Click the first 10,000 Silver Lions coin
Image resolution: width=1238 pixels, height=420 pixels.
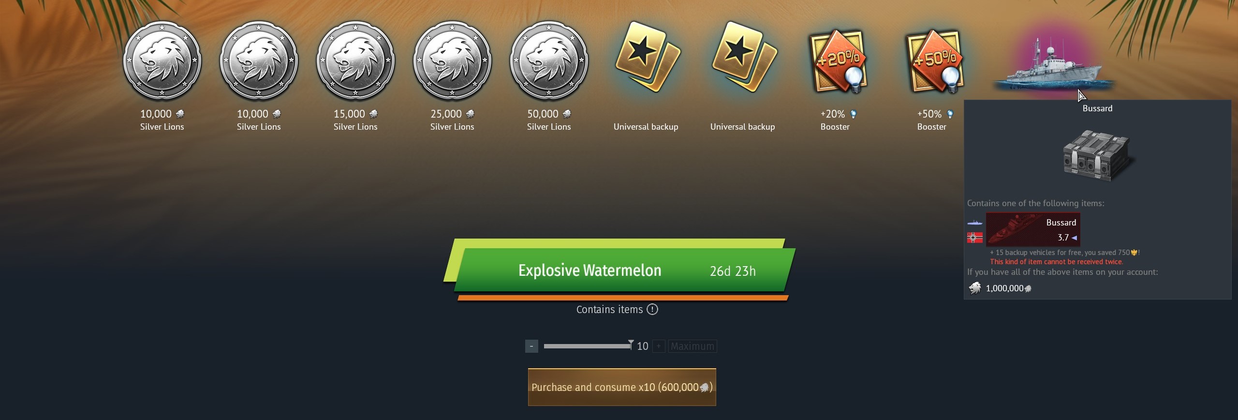tap(162, 60)
